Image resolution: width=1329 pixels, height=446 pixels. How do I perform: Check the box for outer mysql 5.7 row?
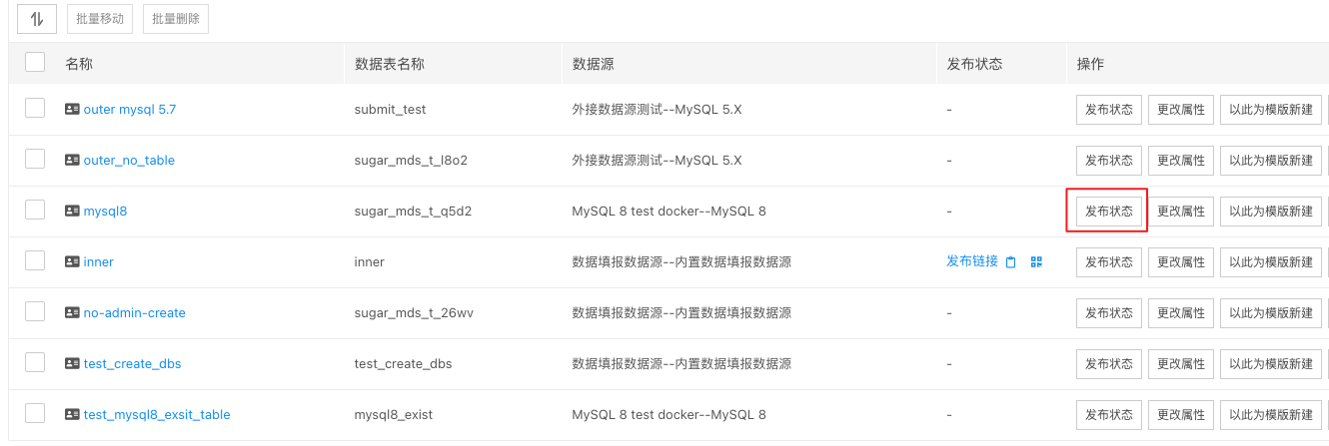(x=35, y=108)
